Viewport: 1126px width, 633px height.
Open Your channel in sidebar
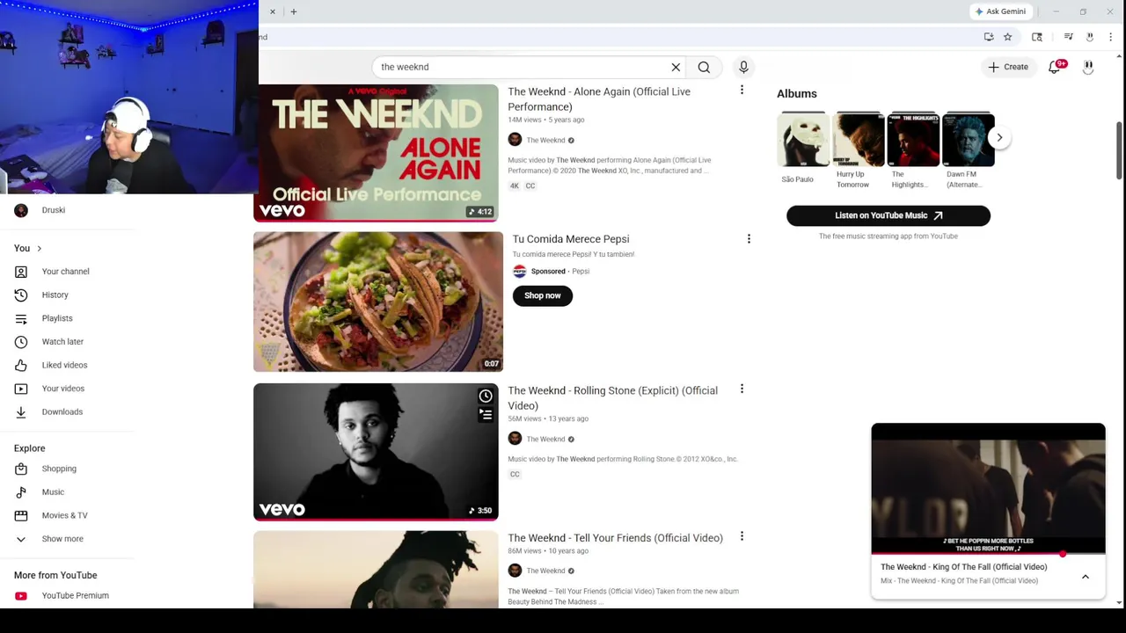coord(67,272)
